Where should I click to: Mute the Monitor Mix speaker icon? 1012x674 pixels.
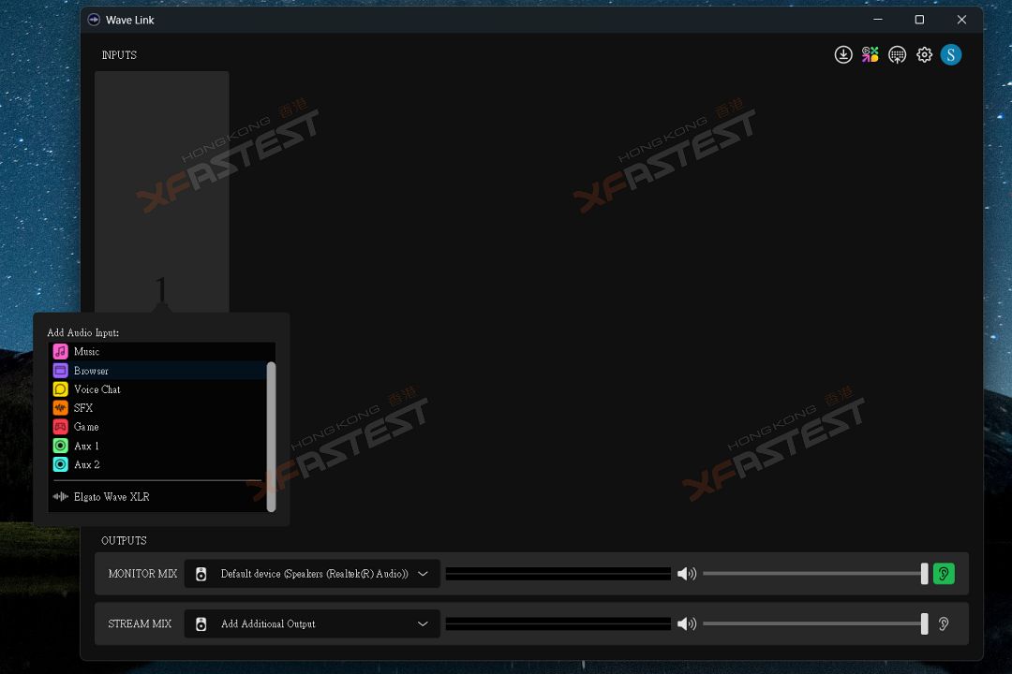click(x=687, y=574)
